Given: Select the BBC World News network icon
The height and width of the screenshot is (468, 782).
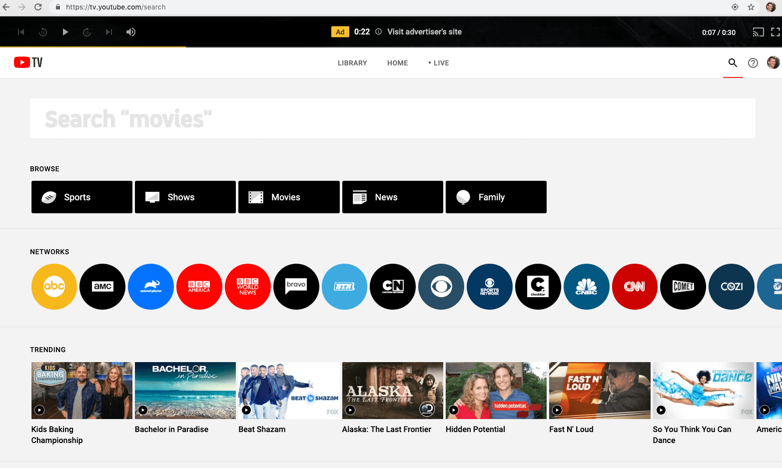Looking at the screenshot, I should [248, 287].
